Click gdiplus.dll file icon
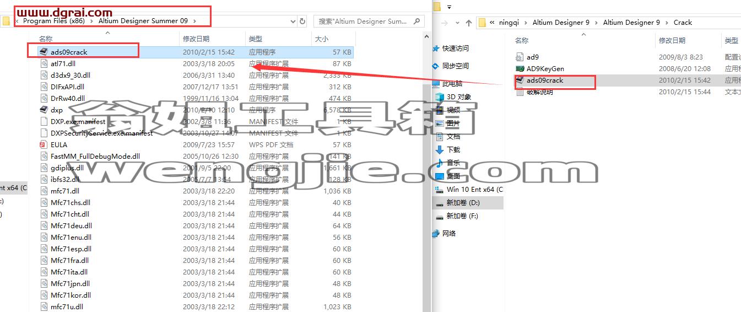 coord(44,168)
